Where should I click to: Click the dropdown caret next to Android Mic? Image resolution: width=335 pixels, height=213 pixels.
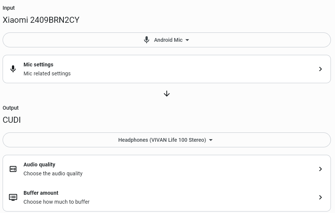point(187,40)
